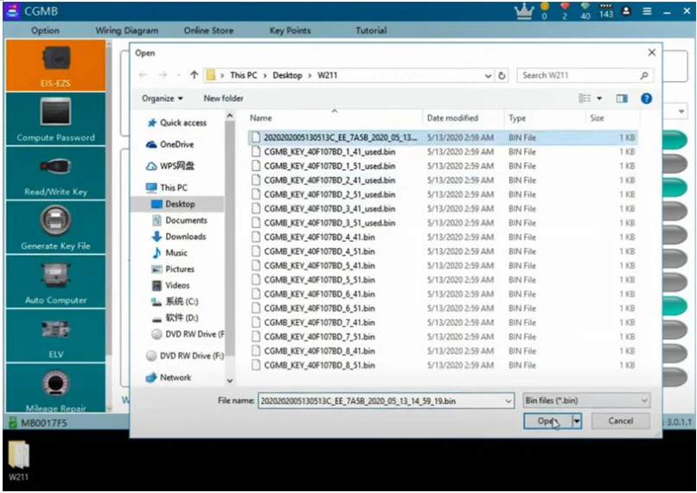
Task: Select Network in navigation pane
Action: [169, 377]
